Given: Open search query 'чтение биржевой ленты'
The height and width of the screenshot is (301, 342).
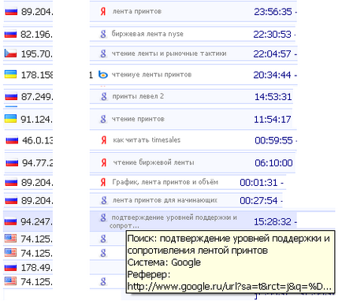Looking at the screenshot, I should click(154, 162).
